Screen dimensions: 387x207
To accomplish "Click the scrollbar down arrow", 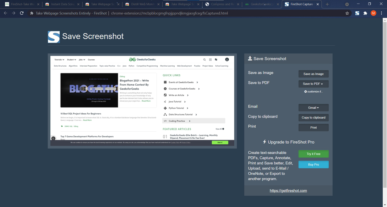I will point(385,205).
